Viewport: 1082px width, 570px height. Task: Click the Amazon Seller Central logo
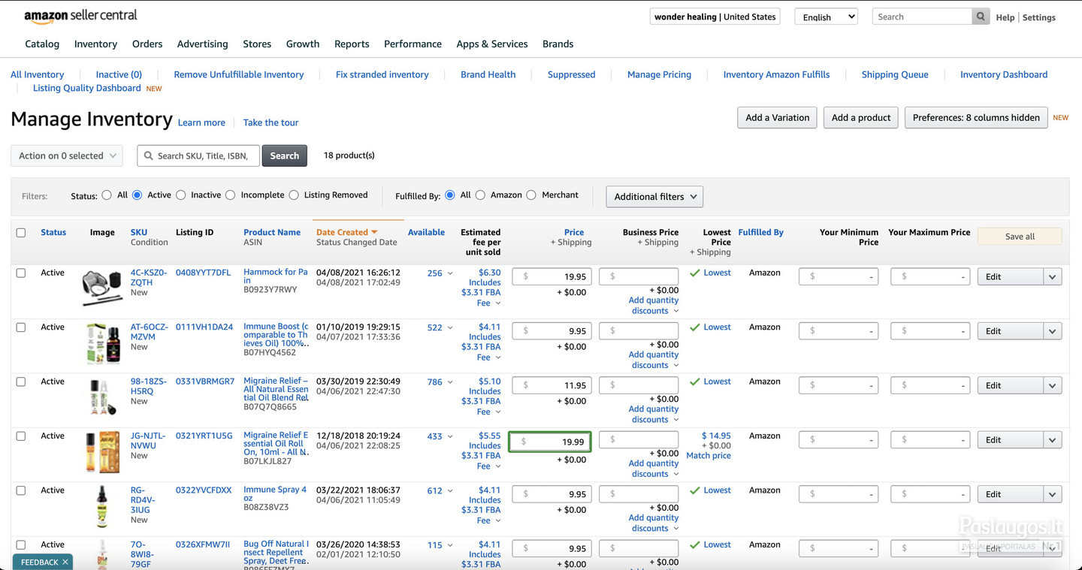click(80, 16)
